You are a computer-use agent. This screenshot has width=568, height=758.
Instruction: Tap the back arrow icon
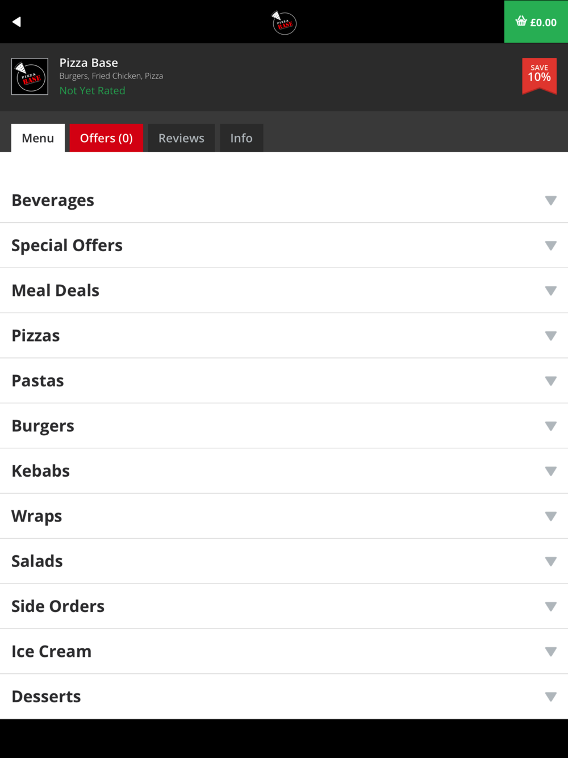pyautogui.click(x=16, y=22)
